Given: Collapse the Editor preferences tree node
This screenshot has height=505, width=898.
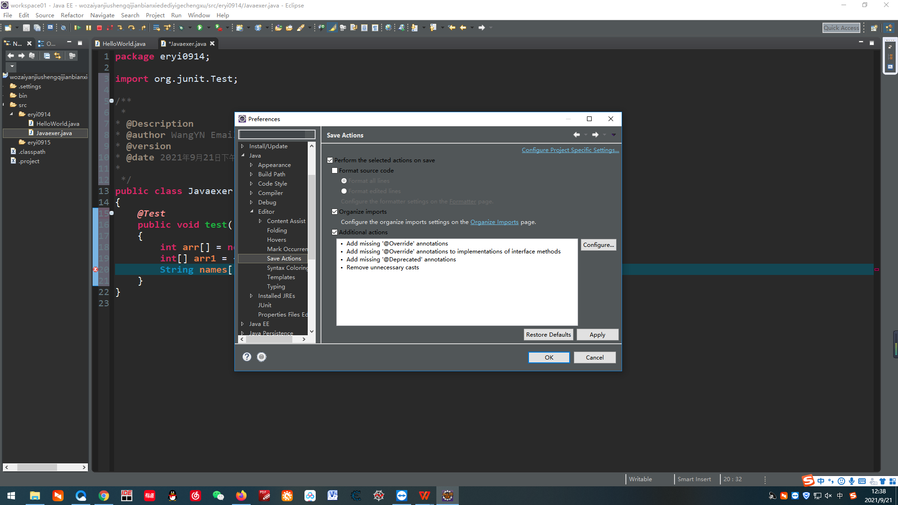Looking at the screenshot, I should tap(252, 212).
